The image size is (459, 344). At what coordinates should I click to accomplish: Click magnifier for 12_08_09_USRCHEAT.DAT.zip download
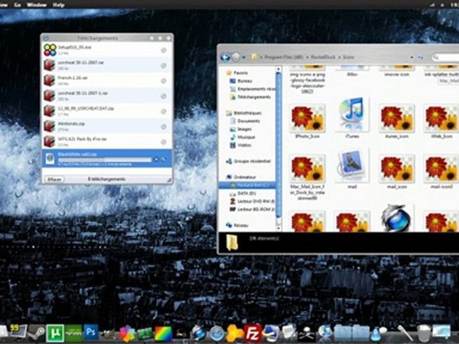(x=164, y=111)
